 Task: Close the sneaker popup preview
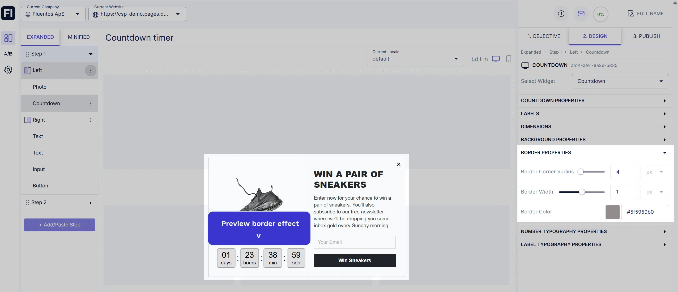398,164
